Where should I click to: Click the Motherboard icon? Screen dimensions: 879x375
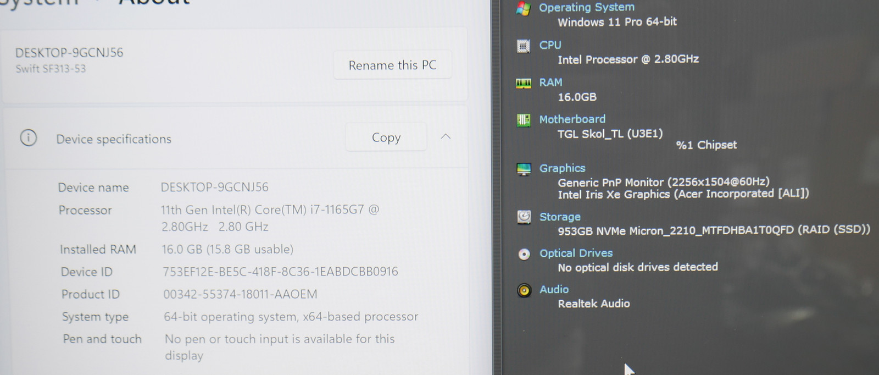click(x=524, y=120)
